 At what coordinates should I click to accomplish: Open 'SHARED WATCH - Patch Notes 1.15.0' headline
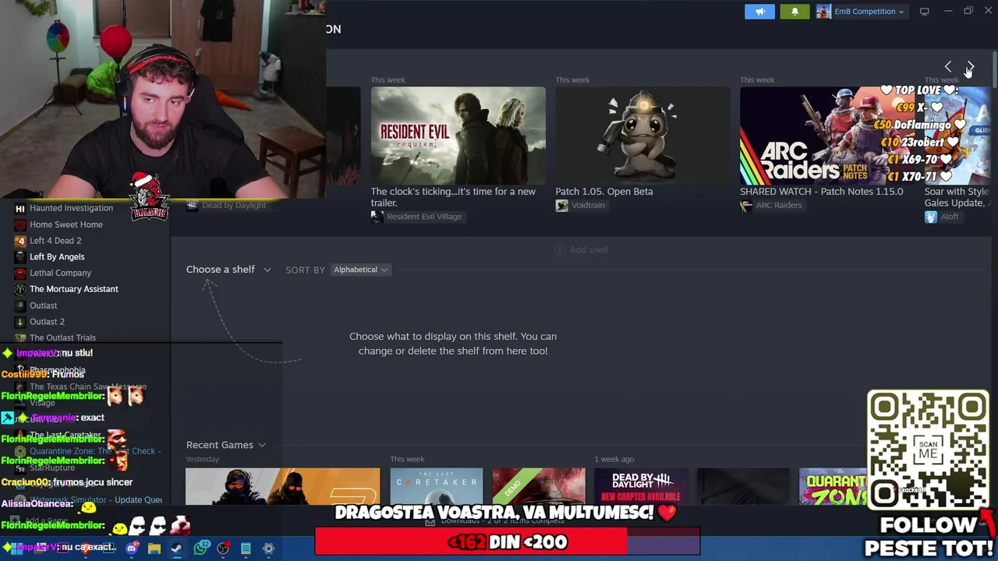pyautogui.click(x=822, y=192)
